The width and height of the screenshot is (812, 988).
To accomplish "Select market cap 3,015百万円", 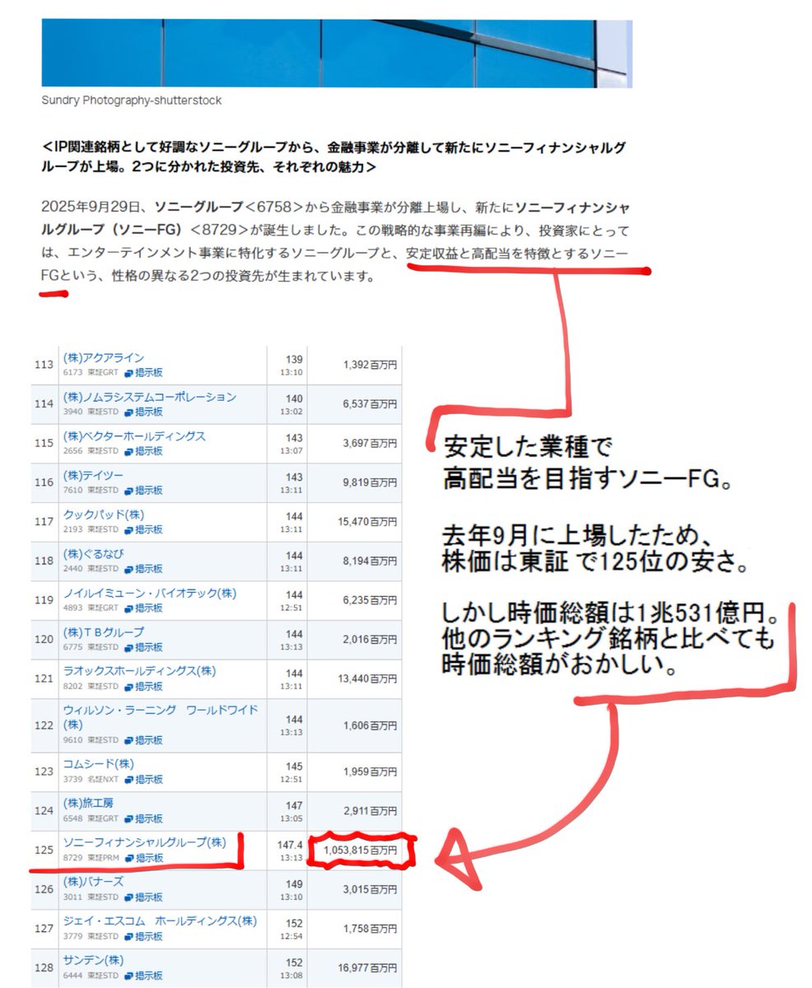I will pyautogui.click(x=371, y=890).
